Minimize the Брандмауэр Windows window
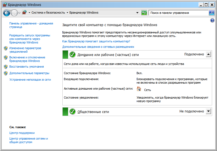Screen dimensions: 217x151 [x=201, y=5]
